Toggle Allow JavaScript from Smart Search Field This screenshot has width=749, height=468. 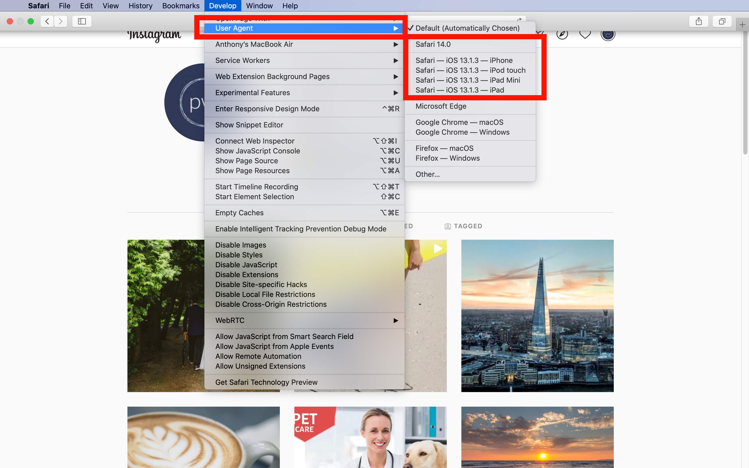(304, 336)
